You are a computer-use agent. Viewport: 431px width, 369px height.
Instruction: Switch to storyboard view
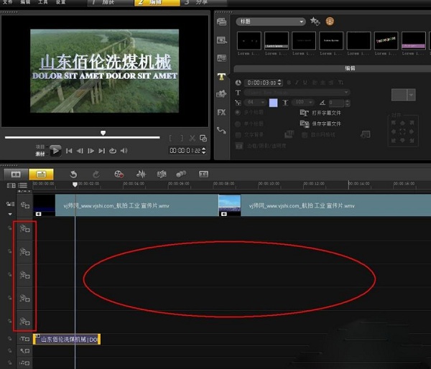(x=16, y=174)
